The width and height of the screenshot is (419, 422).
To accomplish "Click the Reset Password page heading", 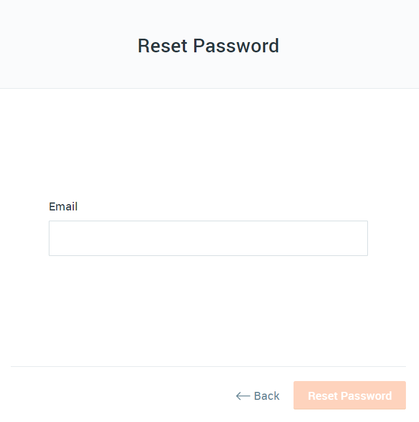I will [x=208, y=45].
